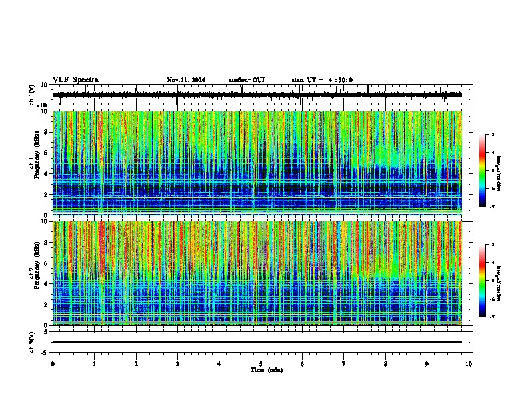Click time axis tick label "3"

(177, 364)
